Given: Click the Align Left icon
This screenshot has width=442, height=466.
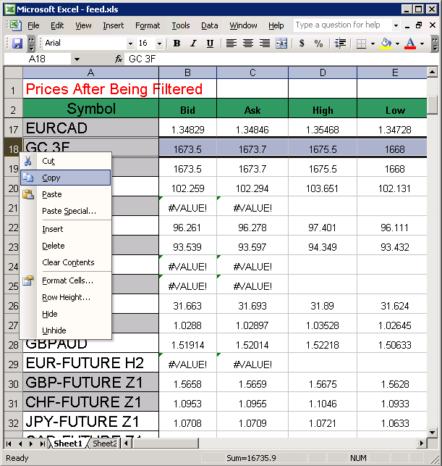Looking at the screenshot, I should [231, 43].
